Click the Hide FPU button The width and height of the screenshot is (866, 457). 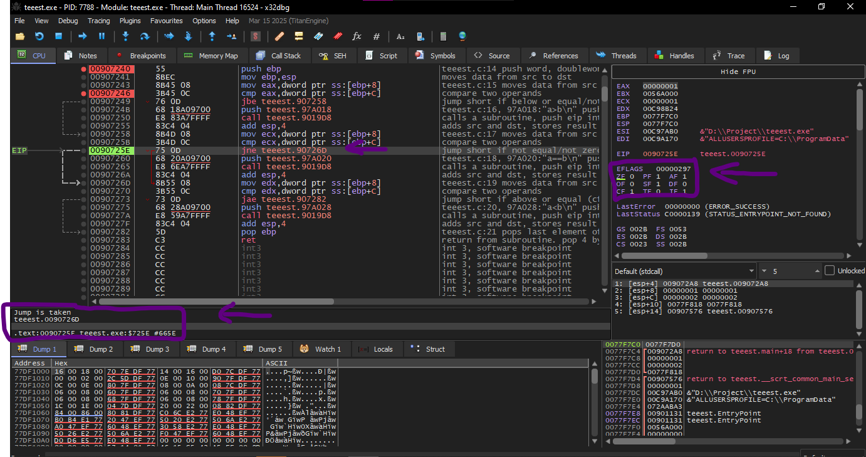[x=738, y=71]
